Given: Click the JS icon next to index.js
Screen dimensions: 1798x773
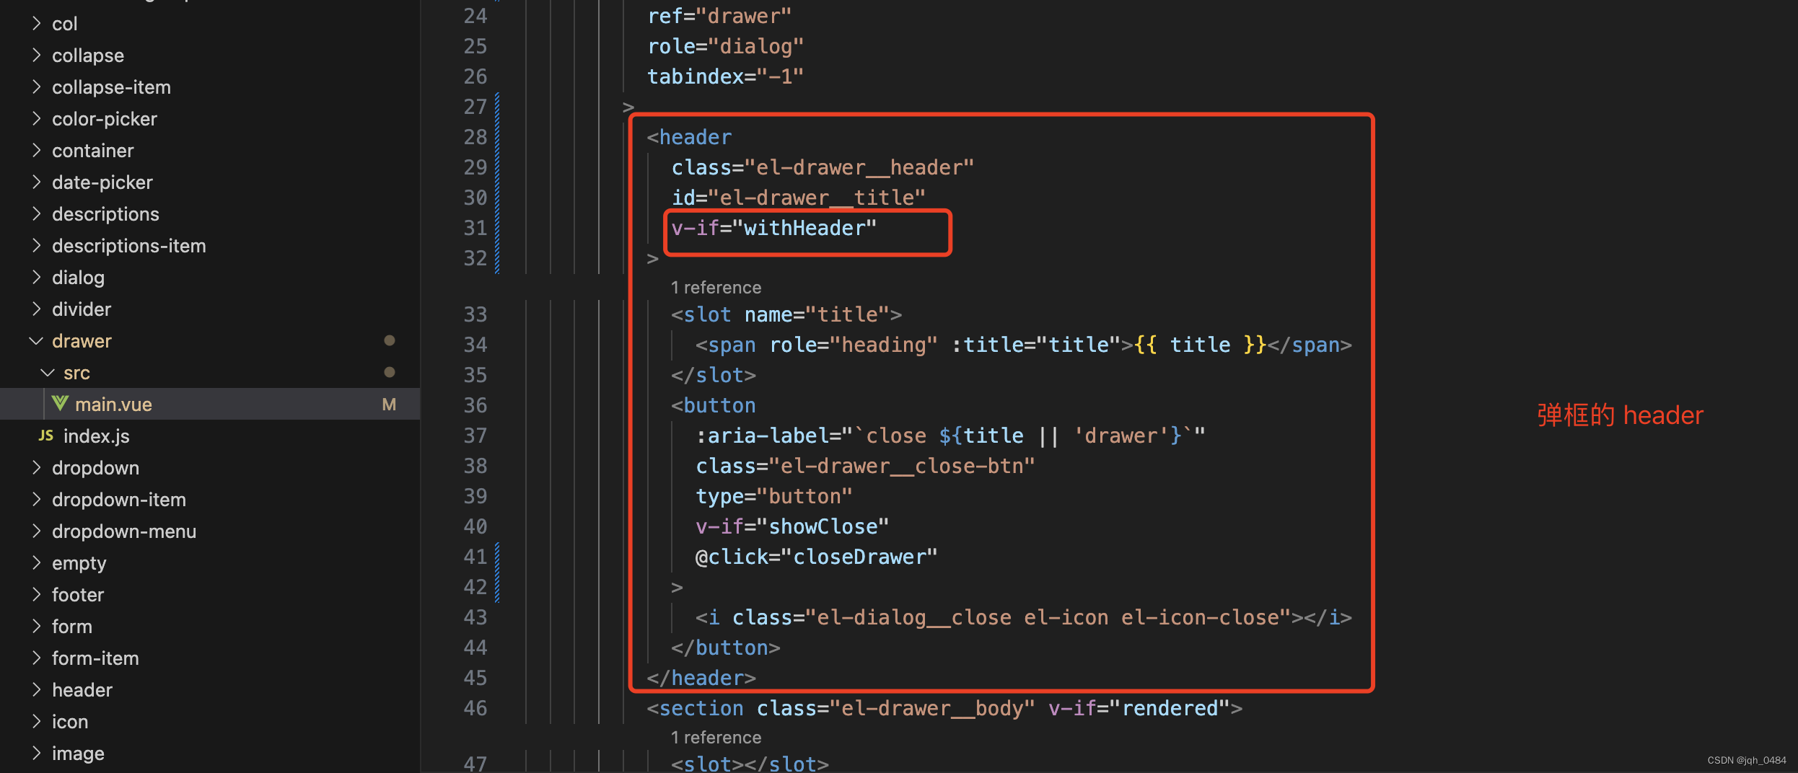Looking at the screenshot, I should pyautogui.click(x=45, y=436).
